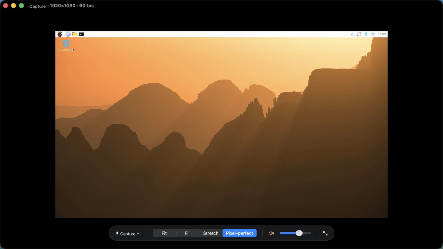Click the circular sync tray icon
Screen dimensions: 443x249
(x=359, y=34)
